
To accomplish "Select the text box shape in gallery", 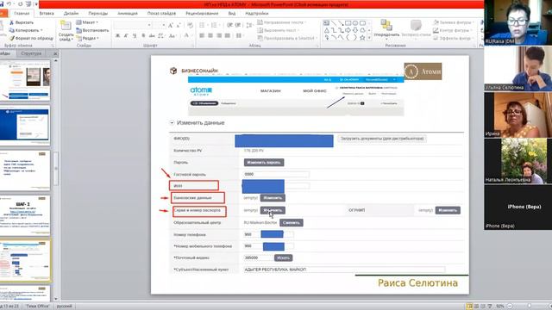I will pos(326,23).
